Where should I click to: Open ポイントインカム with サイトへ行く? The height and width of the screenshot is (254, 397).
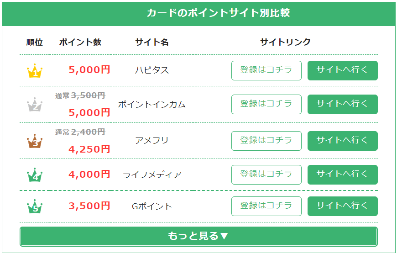point(342,104)
